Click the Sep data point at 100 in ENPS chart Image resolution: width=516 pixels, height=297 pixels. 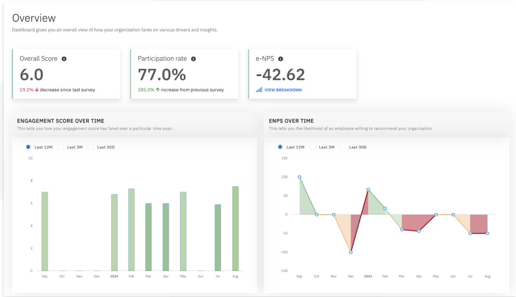(x=299, y=177)
